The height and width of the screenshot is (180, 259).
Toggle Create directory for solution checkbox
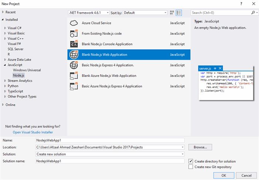pos(191,161)
